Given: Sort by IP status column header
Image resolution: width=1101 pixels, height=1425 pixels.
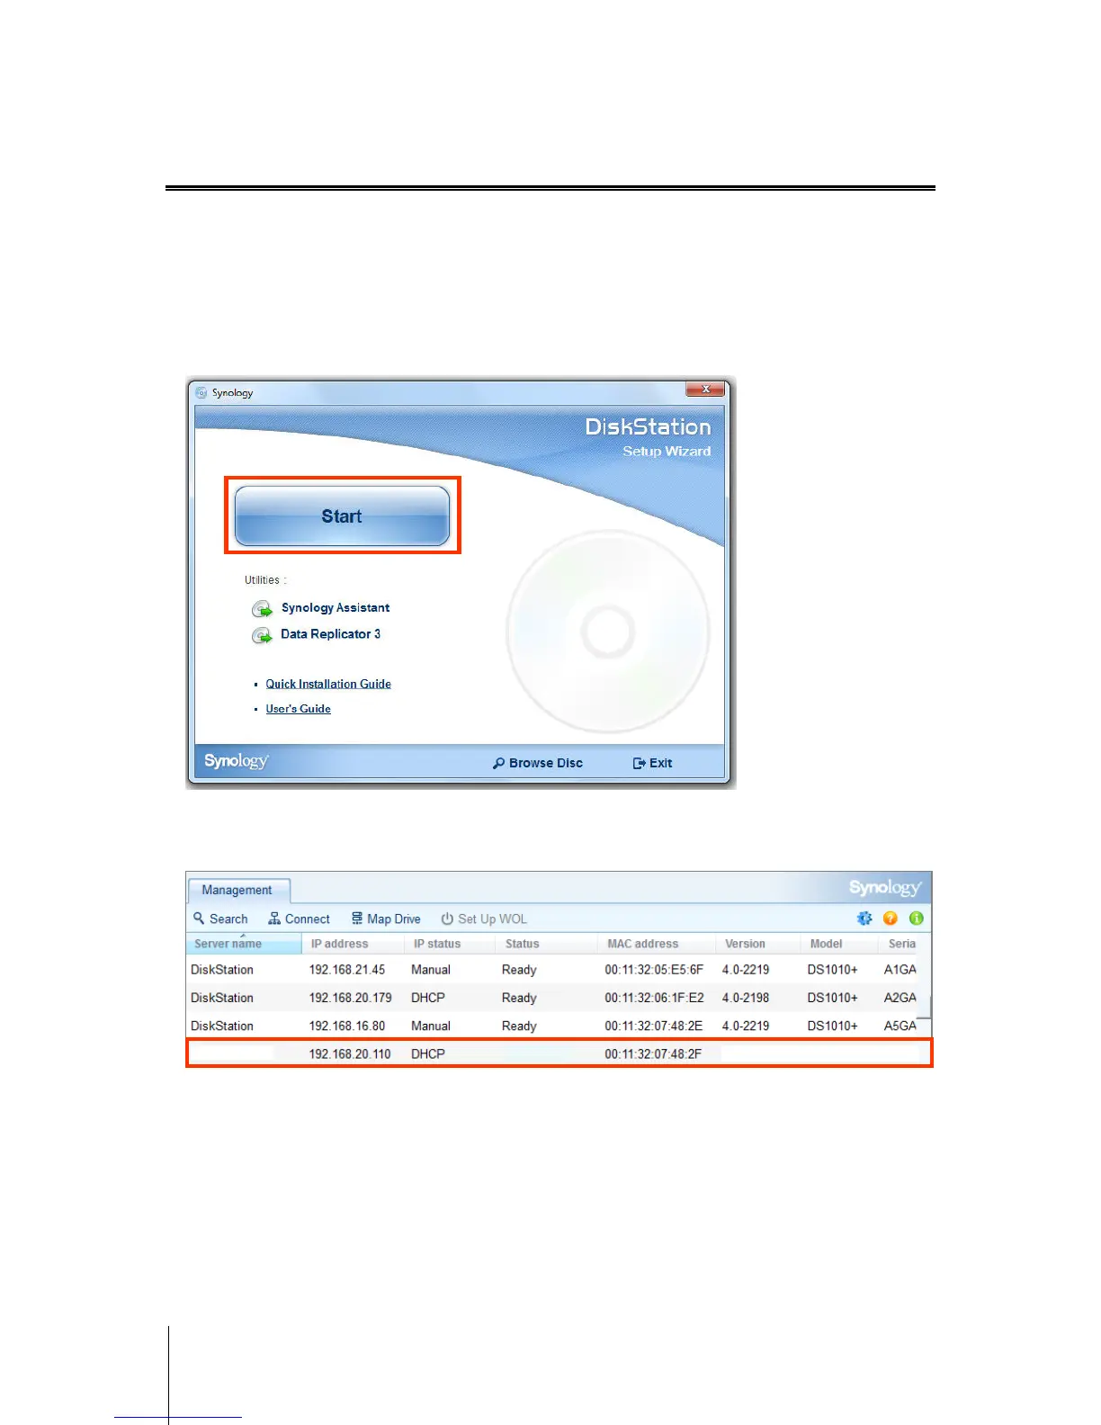Looking at the screenshot, I should click(x=450, y=944).
